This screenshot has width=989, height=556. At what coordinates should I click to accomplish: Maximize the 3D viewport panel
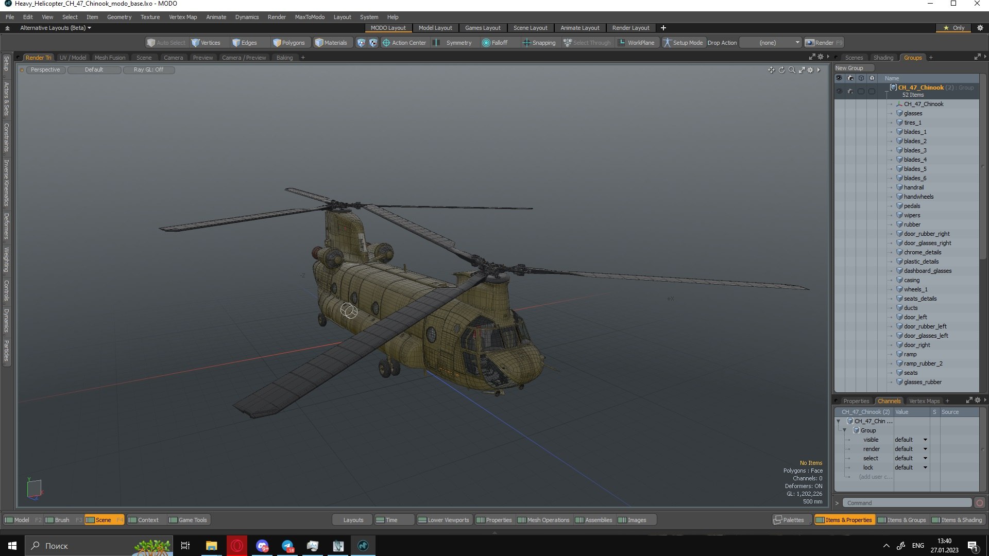tap(802, 70)
